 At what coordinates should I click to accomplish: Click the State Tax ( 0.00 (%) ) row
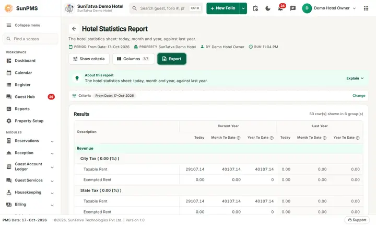click(218, 190)
